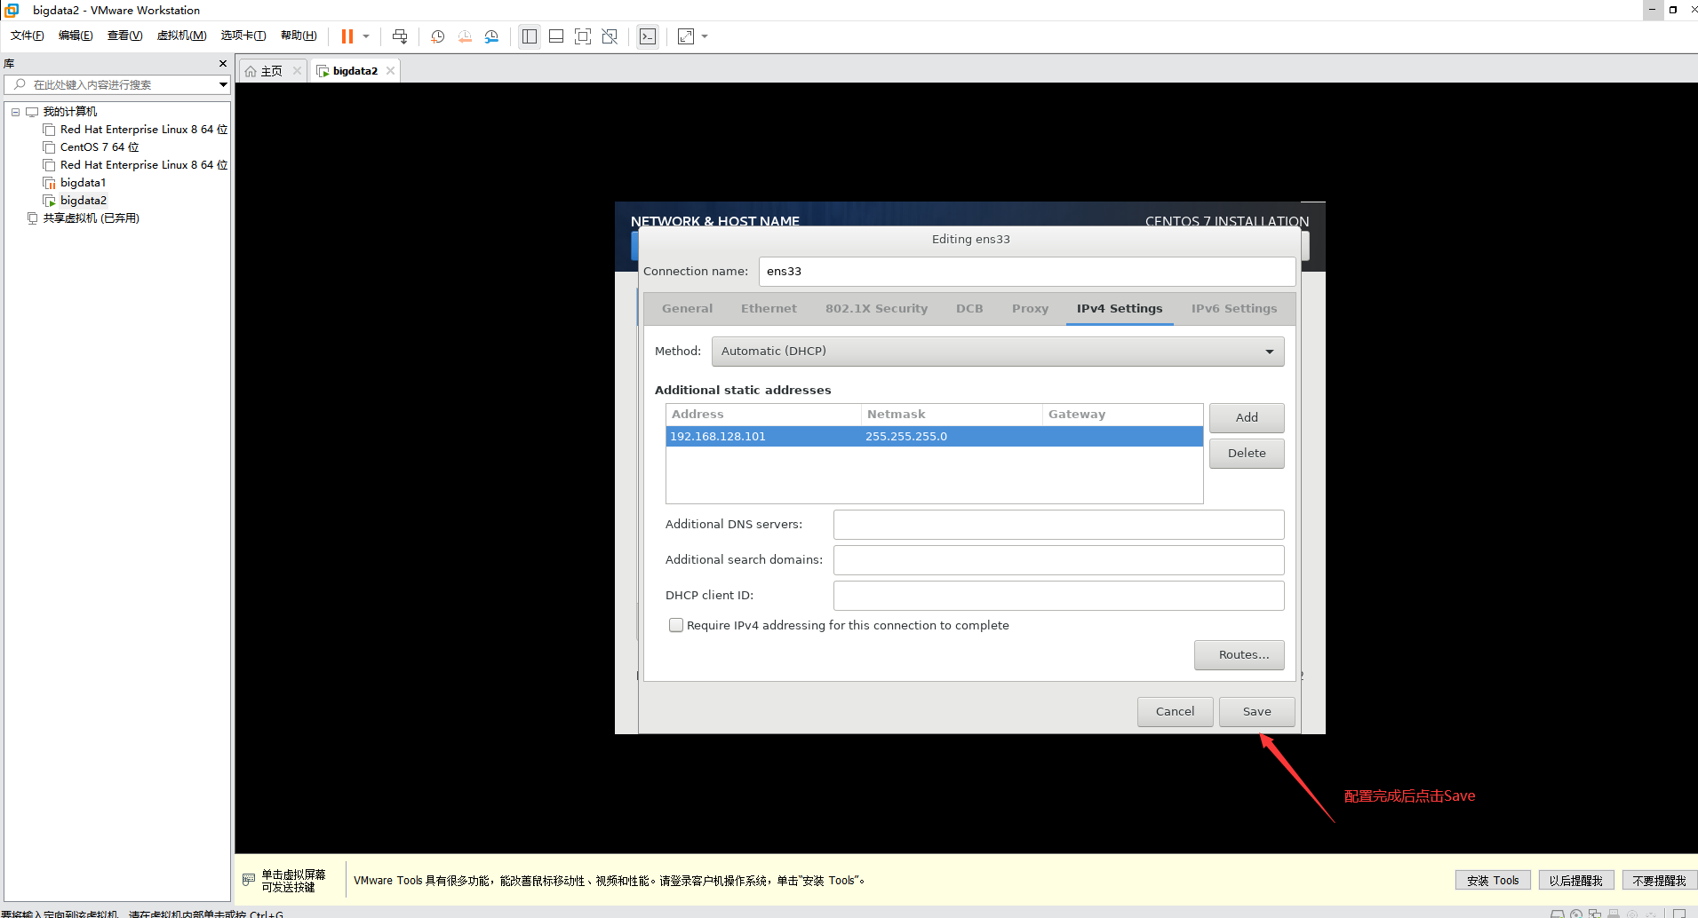Toggle the library sidebar visibility icon
The image size is (1698, 918).
point(529,36)
